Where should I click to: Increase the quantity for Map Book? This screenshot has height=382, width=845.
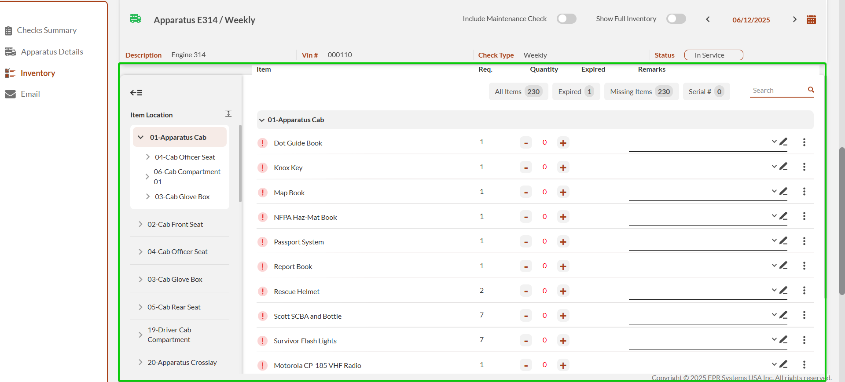(x=563, y=192)
